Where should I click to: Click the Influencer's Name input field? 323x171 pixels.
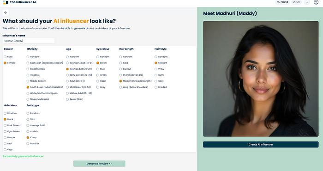[x=29, y=41]
